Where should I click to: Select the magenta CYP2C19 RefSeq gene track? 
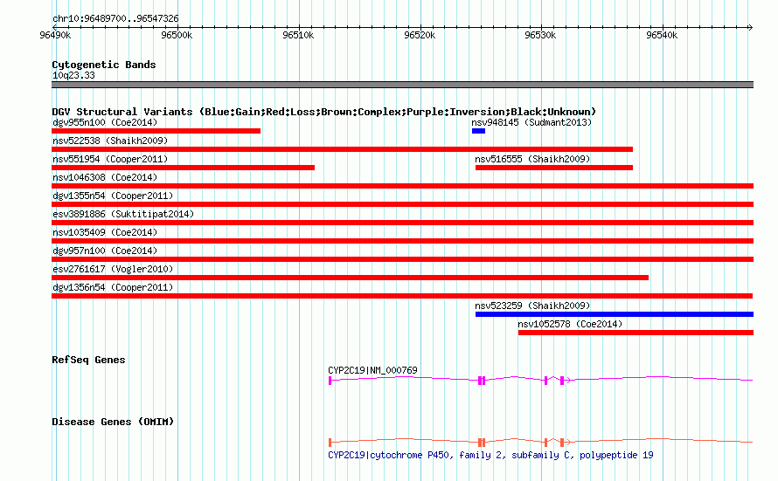[x=540, y=380]
